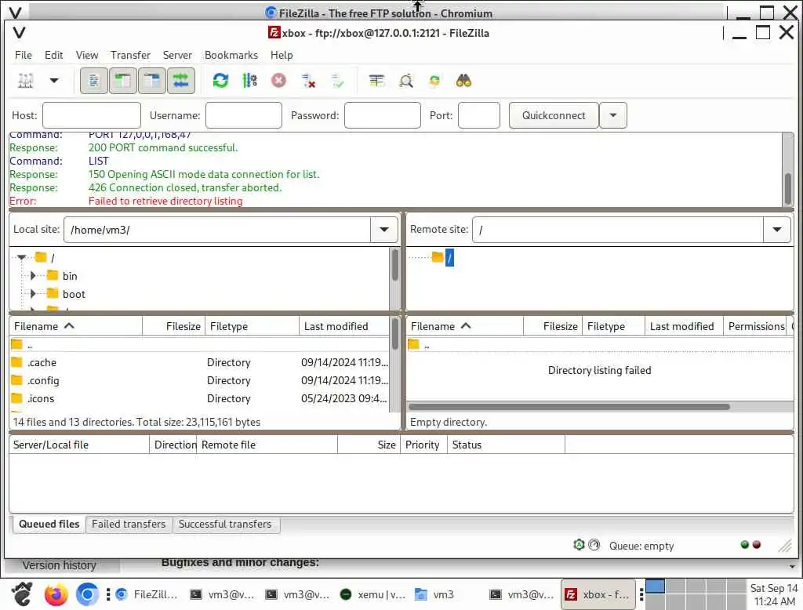Sort local files by Last modified
The width and height of the screenshot is (803, 610).
[344, 326]
